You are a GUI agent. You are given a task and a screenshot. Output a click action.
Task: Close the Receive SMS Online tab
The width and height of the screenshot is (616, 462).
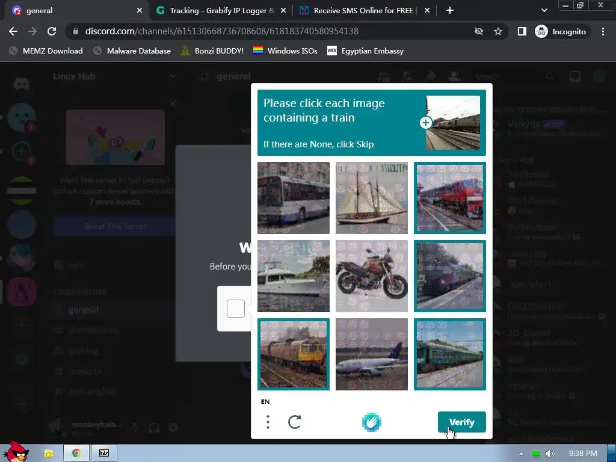(427, 11)
